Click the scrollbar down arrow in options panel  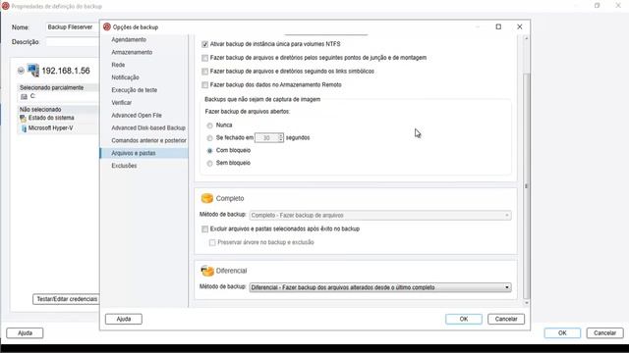coord(527,303)
